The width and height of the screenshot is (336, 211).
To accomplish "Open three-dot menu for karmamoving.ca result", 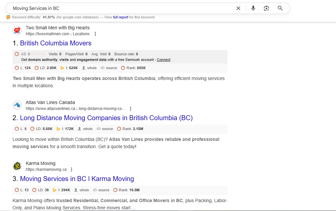I will click(x=72, y=170).
